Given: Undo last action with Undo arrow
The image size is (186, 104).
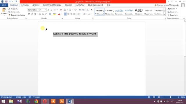Looking at the screenshot, I should 10,1.
